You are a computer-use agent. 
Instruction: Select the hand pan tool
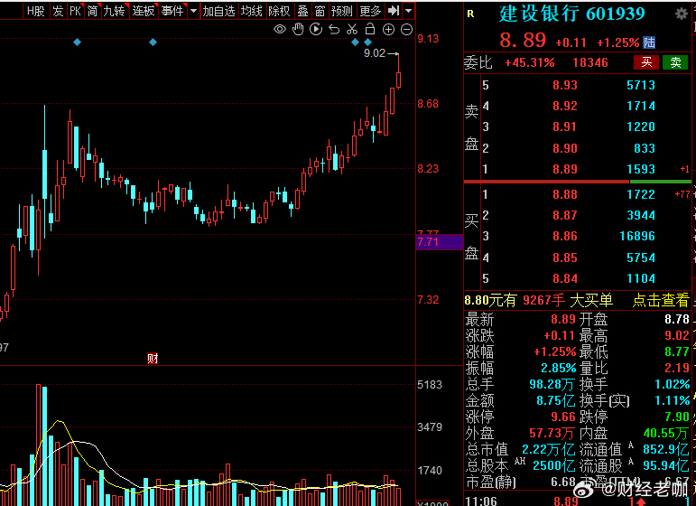click(x=297, y=29)
